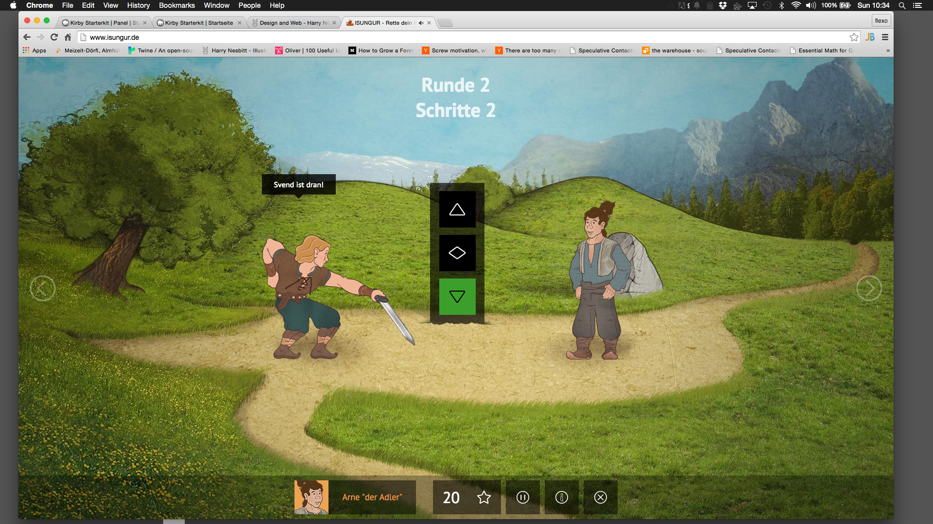Click Arne character portrait thumbnail

(x=311, y=497)
